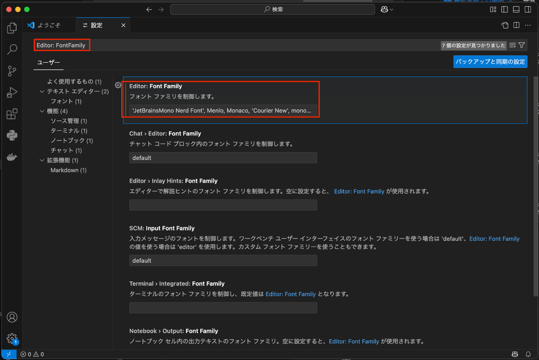Open the settings filter funnel

(522, 45)
